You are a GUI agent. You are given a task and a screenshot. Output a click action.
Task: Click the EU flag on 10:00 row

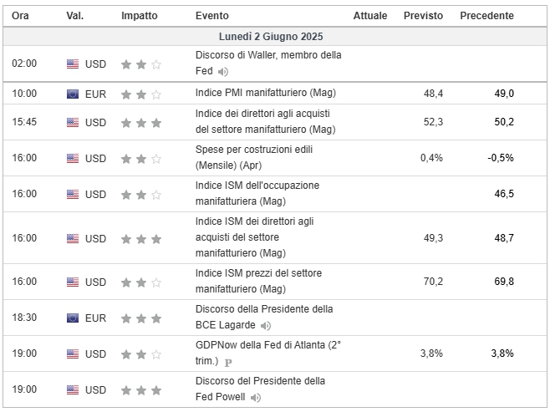[x=73, y=94]
